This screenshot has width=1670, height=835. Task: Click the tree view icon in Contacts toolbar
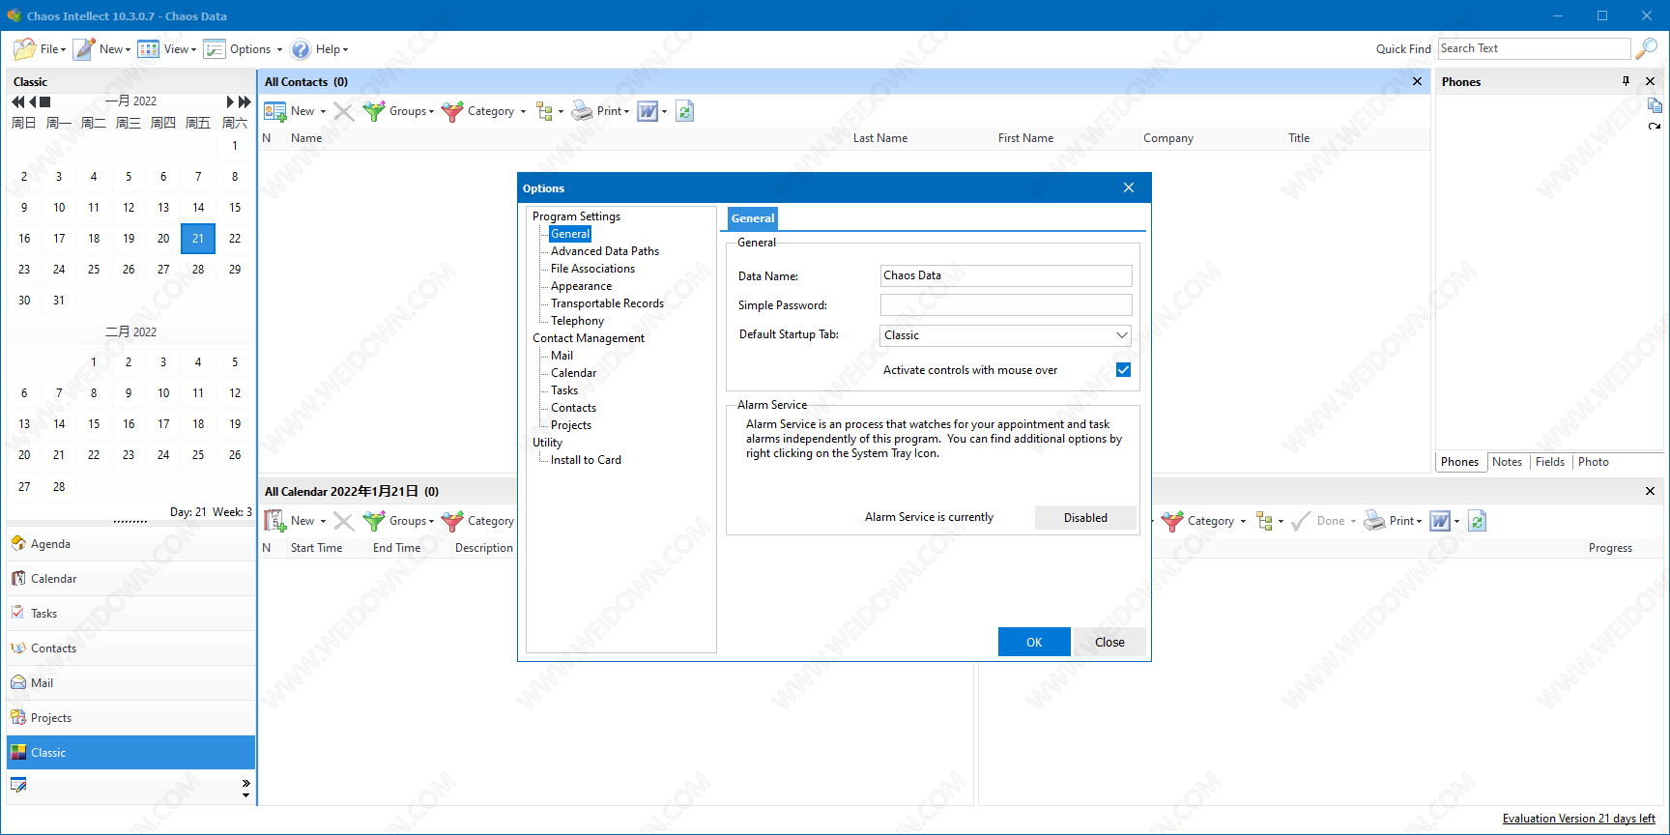[545, 111]
